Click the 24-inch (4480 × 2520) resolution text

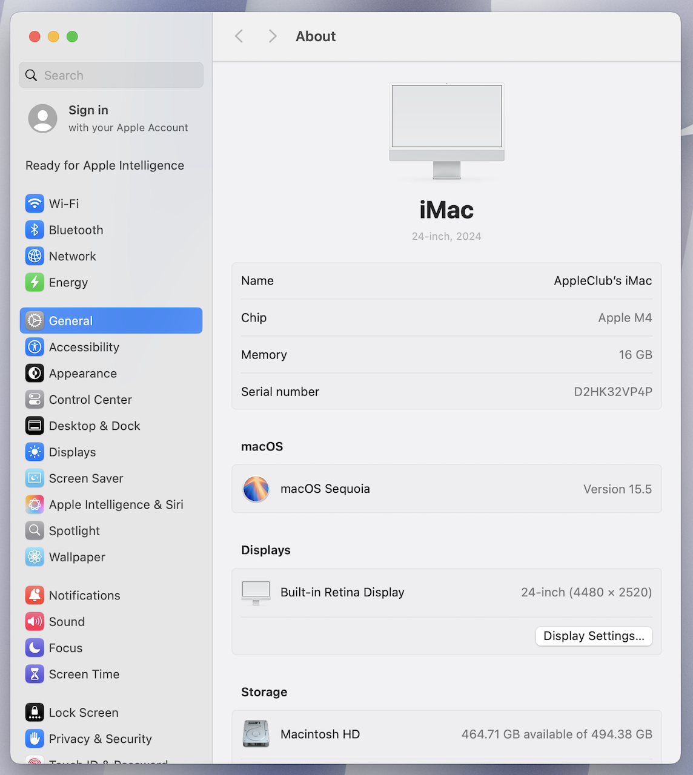click(x=586, y=592)
